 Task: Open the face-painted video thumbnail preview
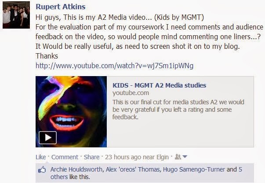click(71, 112)
